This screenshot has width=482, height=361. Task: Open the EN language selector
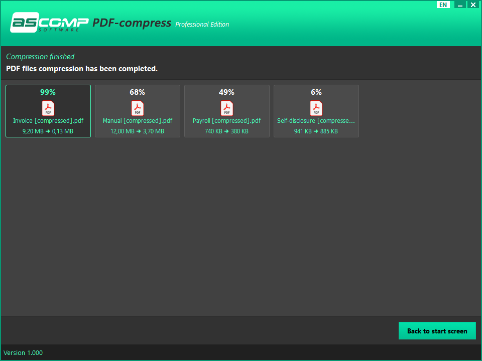[x=443, y=5]
